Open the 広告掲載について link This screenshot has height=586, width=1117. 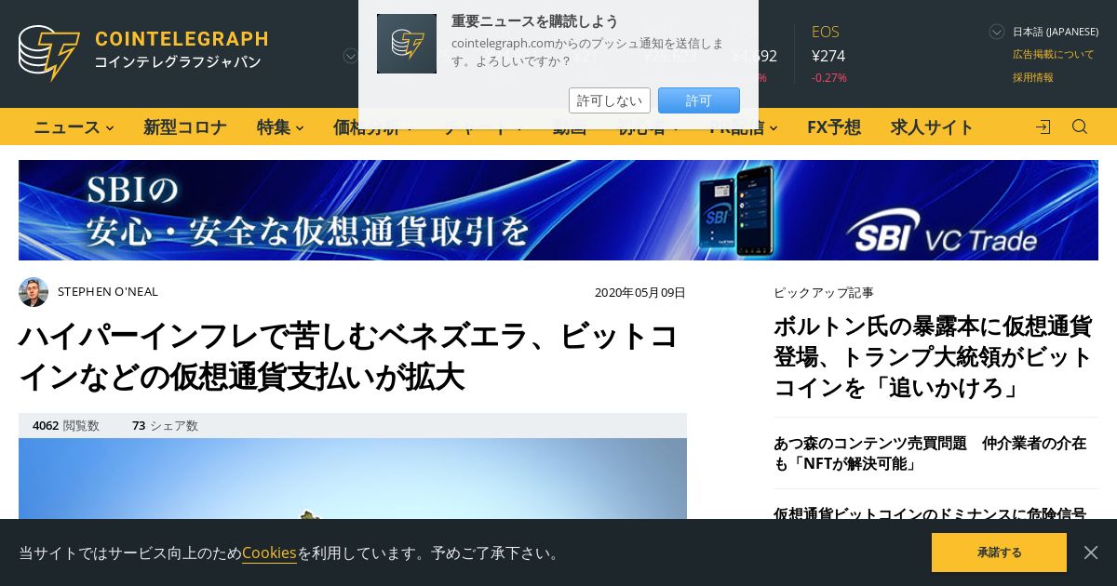(x=1054, y=54)
